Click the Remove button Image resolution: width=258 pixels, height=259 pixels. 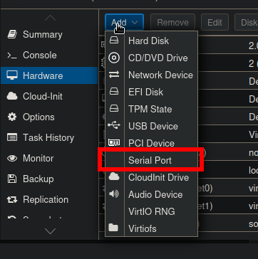tap(172, 22)
